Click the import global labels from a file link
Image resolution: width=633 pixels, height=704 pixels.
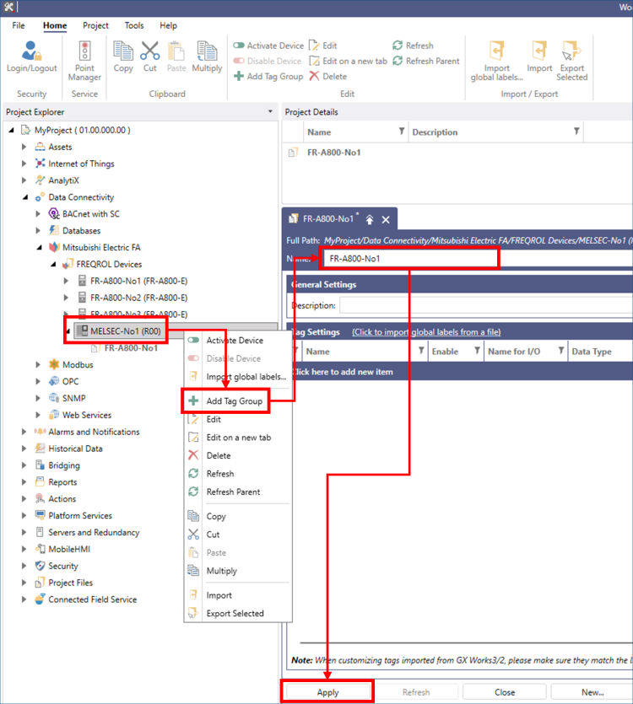(426, 332)
